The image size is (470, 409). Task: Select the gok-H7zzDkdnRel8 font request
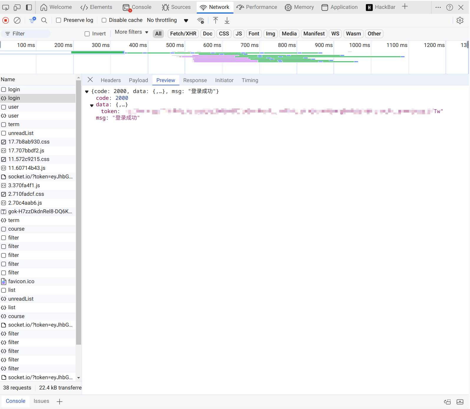(x=38, y=211)
